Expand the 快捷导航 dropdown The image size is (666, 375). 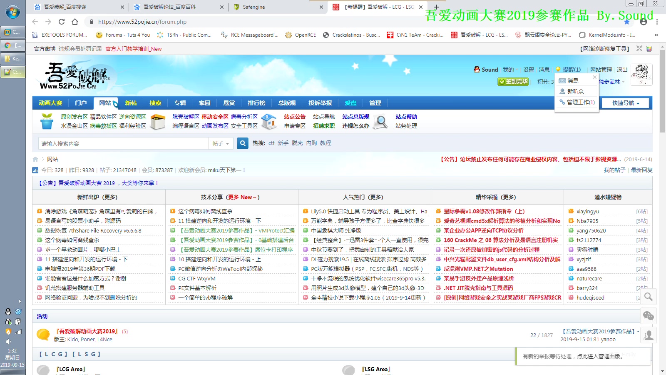(x=625, y=102)
